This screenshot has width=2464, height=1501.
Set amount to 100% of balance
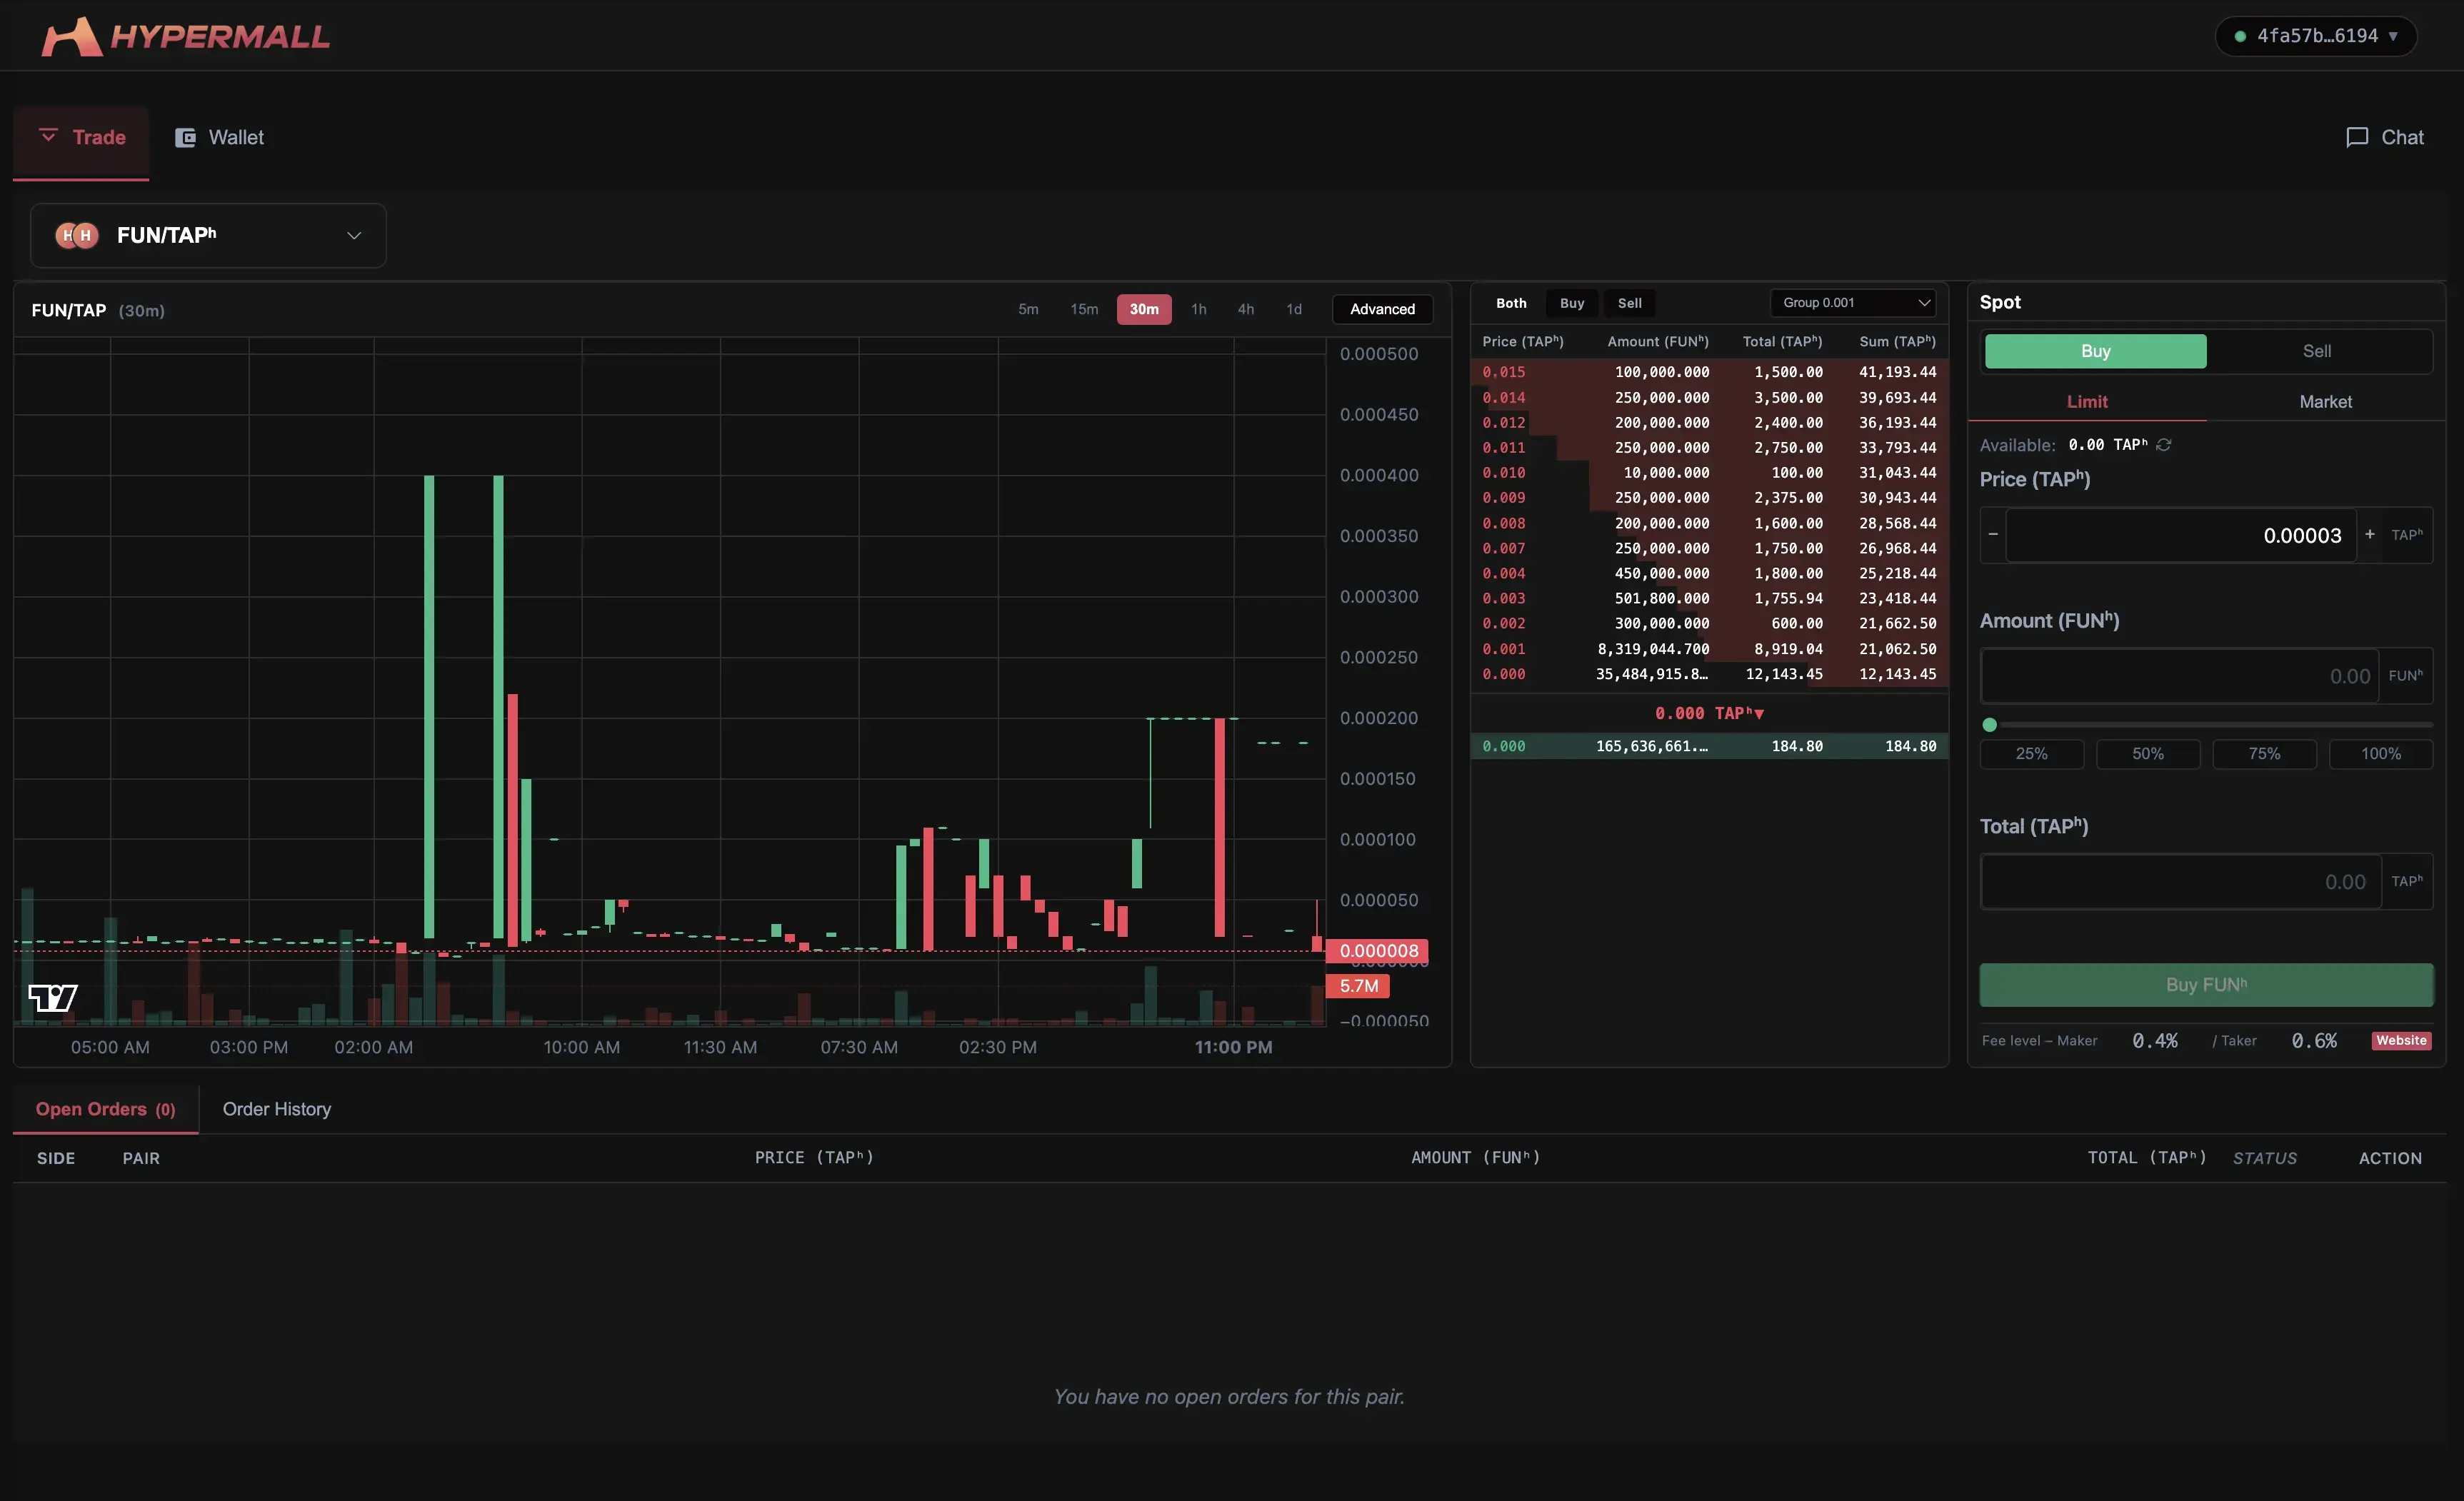(x=2380, y=754)
